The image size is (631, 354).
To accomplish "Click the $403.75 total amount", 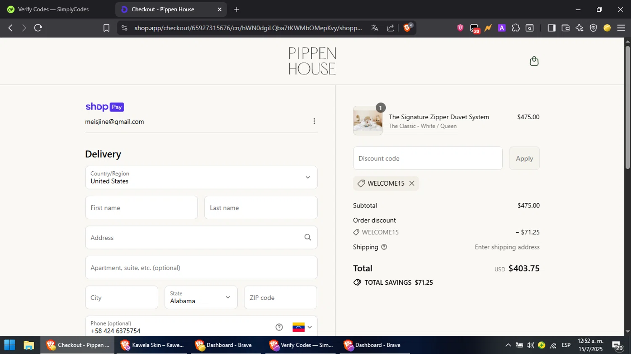I will click(524, 268).
